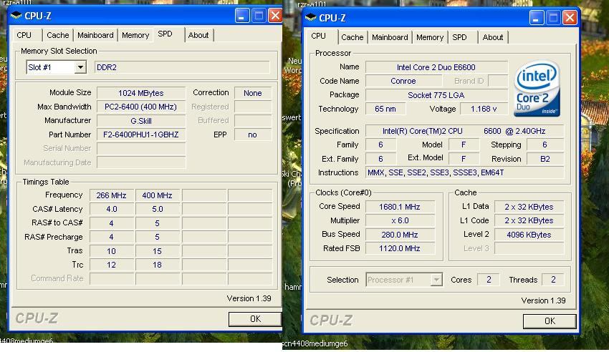Click the EPP no field
The image size is (609, 352).
(x=252, y=135)
